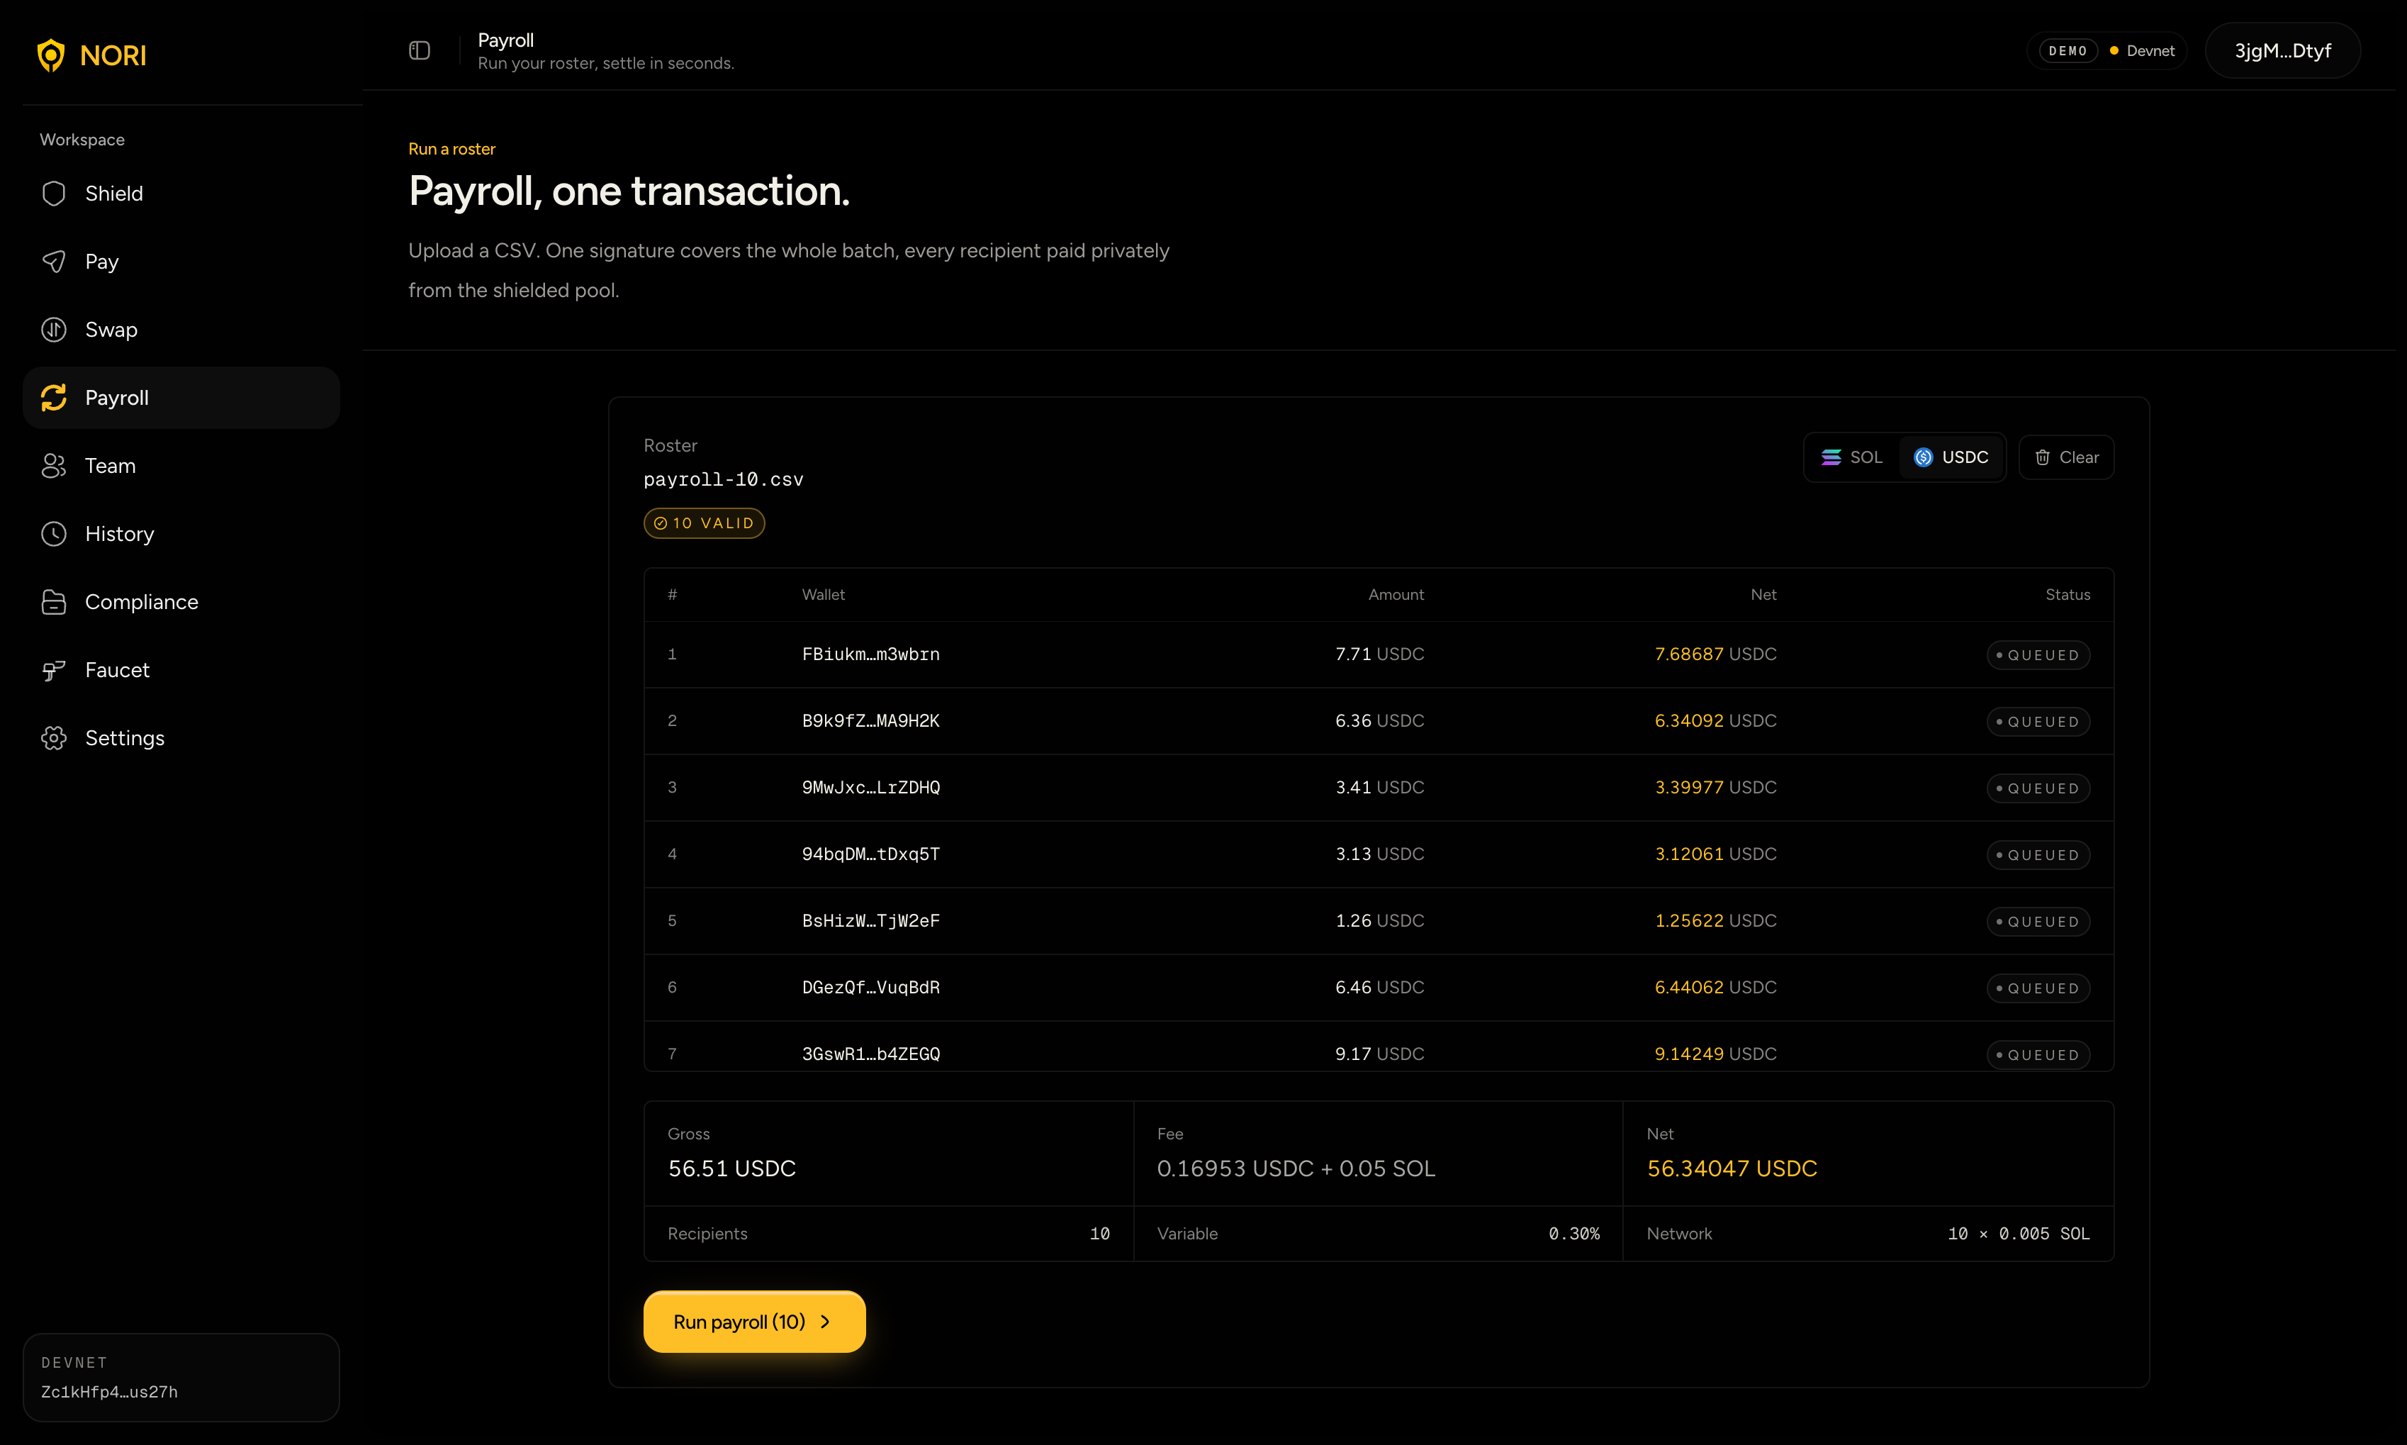Screen dimensions: 2407x1445
Task: Click the DEVNET Zc1kHfp4...us27h card
Action: point(181,1378)
